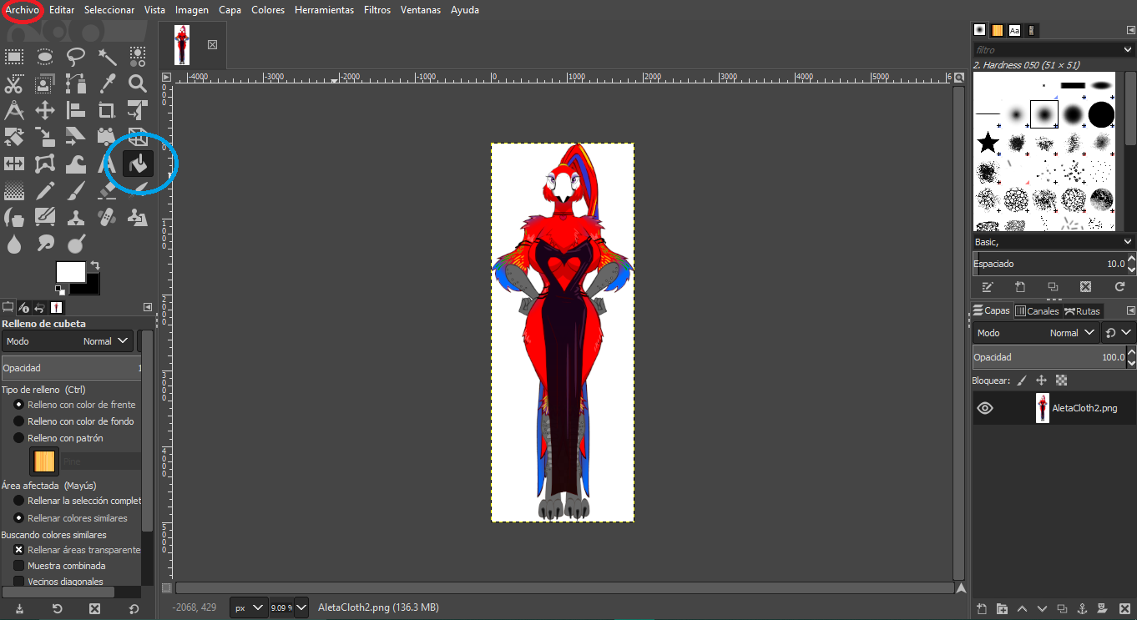This screenshot has height=620, width=1137.
Task: Choose Relleno con color de frente
Action: click(x=74, y=405)
